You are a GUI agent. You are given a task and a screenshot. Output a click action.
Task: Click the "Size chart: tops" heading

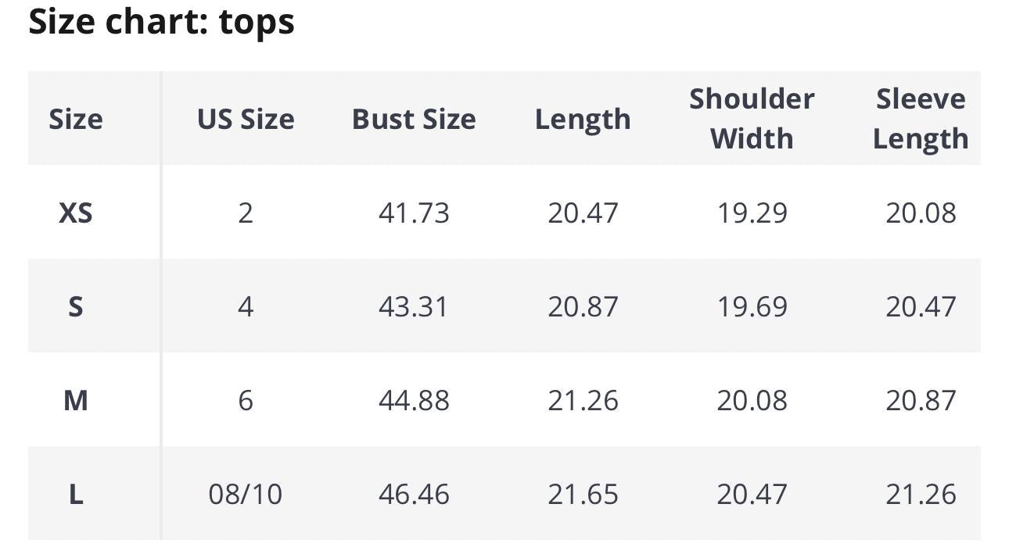(161, 21)
